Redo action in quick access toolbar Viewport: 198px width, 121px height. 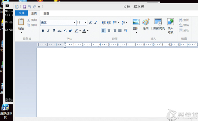[x=34, y=7]
